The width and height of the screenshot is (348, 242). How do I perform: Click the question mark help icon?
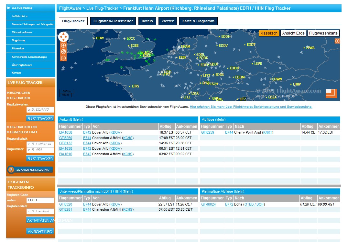click(x=11, y=169)
